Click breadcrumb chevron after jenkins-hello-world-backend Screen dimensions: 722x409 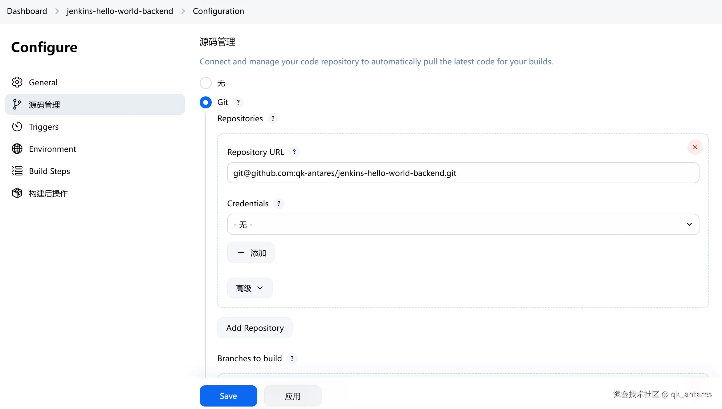(x=183, y=11)
